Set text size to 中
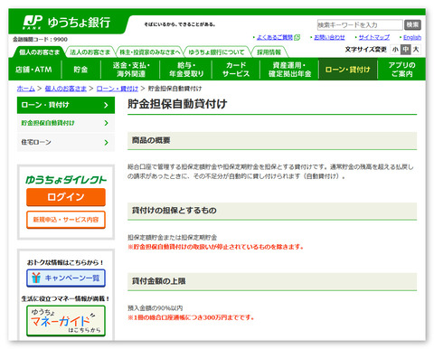The image size is (434, 349). 405,50
